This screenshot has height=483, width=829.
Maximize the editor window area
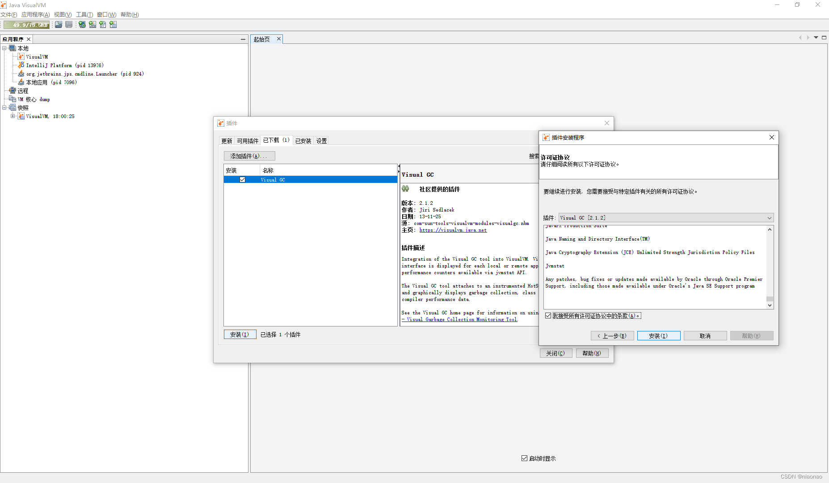point(824,38)
